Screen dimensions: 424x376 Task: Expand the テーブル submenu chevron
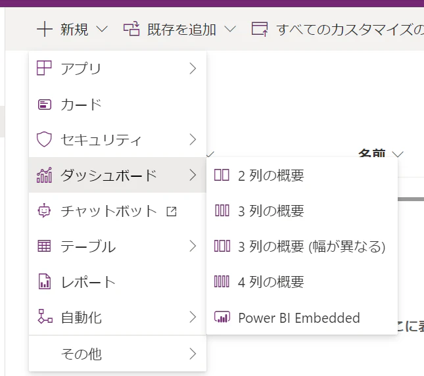(x=193, y=246)
